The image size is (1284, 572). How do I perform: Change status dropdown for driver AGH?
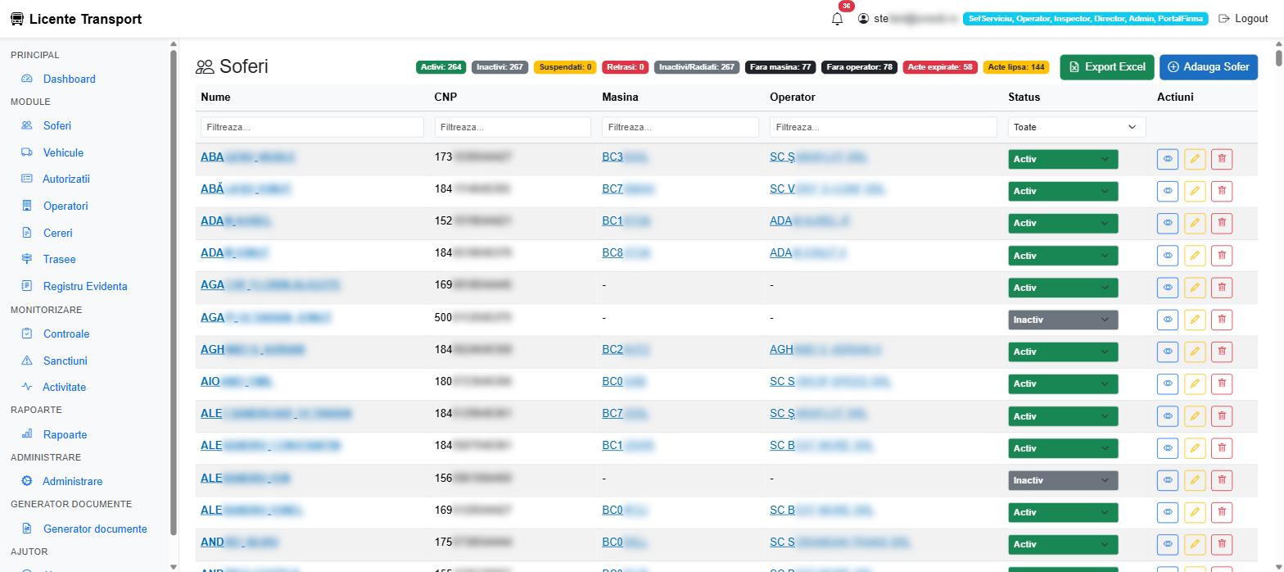pyautogui.click(x=1063, y=352)
